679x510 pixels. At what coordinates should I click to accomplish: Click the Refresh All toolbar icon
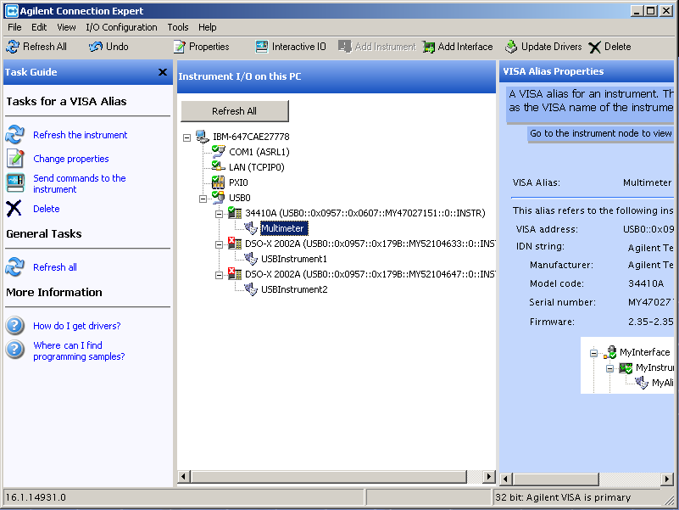[13, 47]
